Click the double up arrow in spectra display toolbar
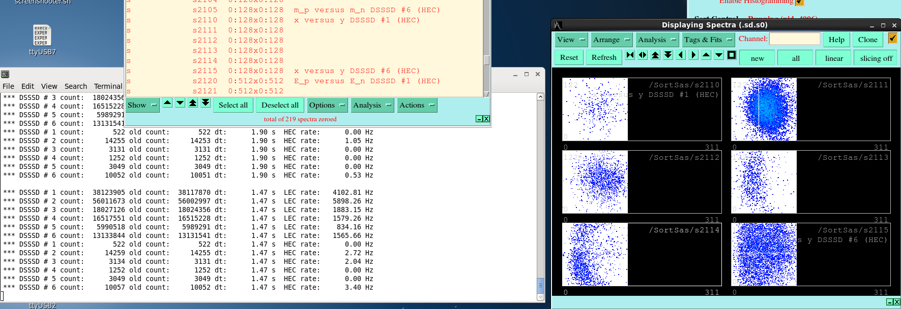Image resolution: width=901 pixels, height=309 pixels. pyautogui.click(x=655, y=55)
